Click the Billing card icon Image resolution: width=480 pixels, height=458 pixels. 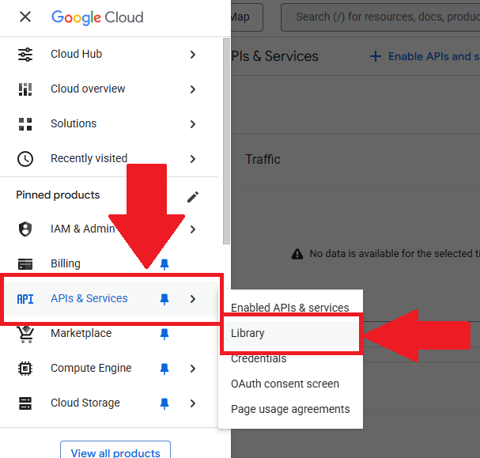(x=25, y=264)
